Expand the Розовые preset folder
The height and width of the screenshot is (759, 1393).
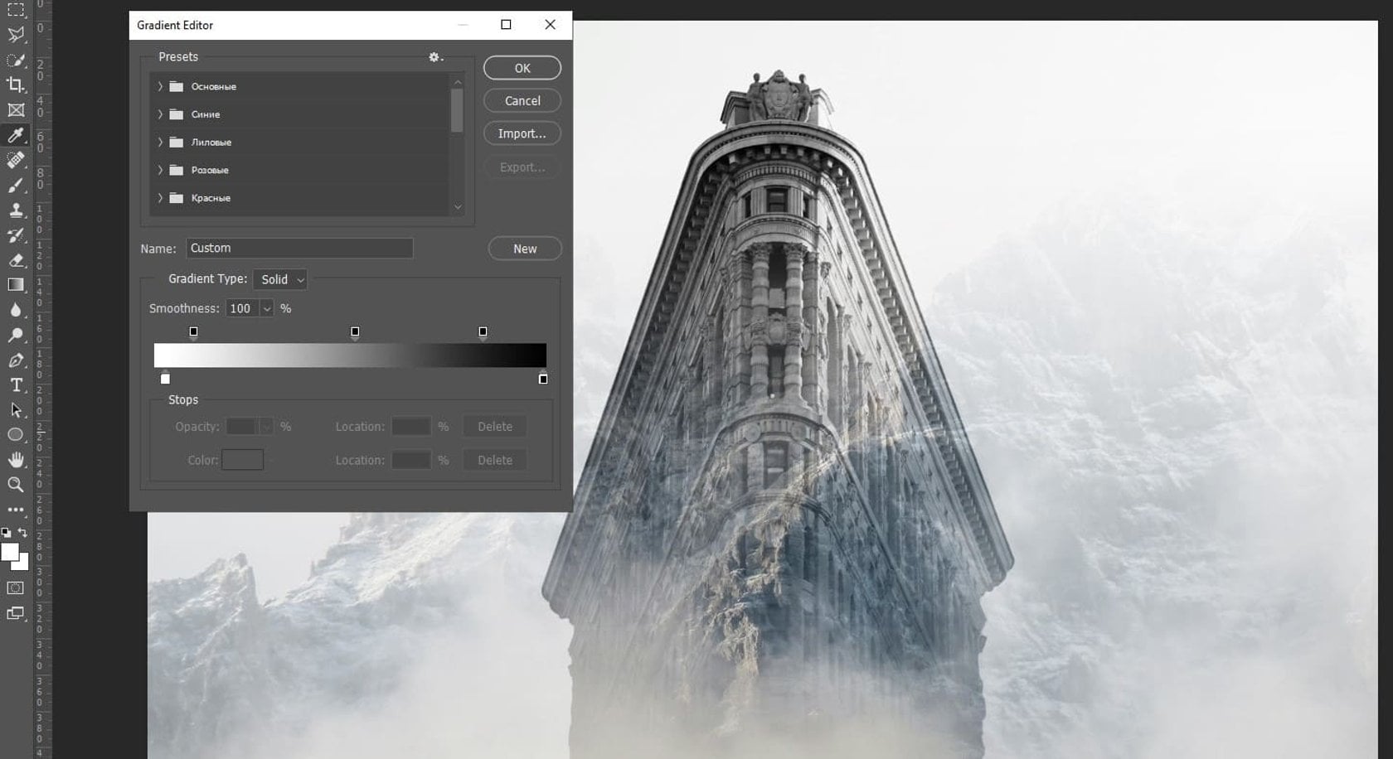160,170
